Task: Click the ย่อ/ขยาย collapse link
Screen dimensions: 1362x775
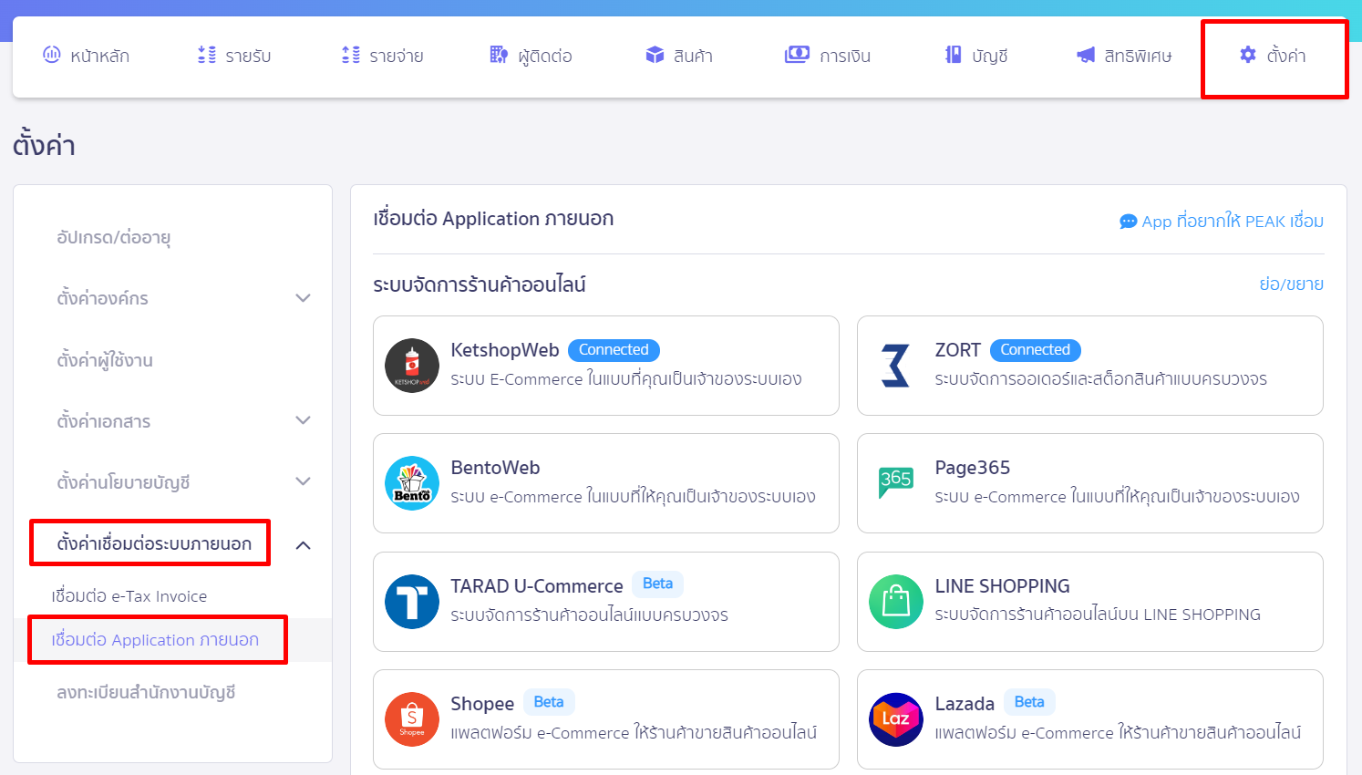Action: (x=1291, y=284)
